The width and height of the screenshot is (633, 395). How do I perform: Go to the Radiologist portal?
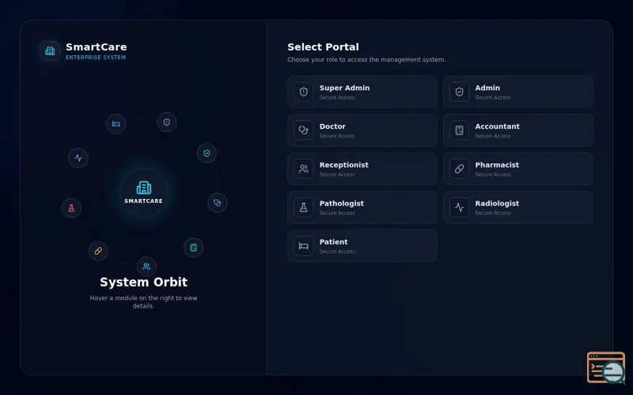coord(518,208)
